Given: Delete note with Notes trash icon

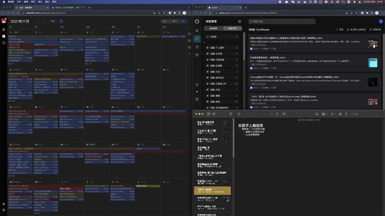Looking at the screenshot, I should pyautogui.click(x=230, y=114).
